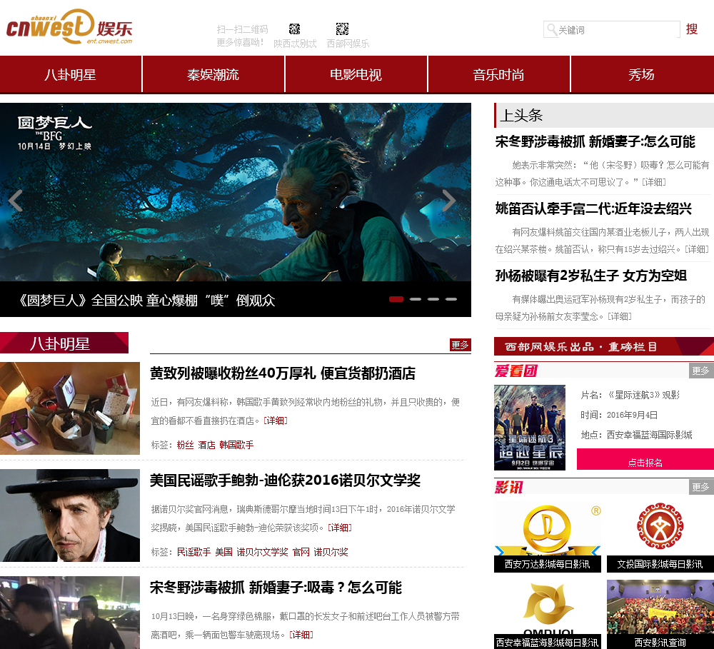Select the second carousel indicator dash
This screenshot has height=649, width=714.
(416, 299)
